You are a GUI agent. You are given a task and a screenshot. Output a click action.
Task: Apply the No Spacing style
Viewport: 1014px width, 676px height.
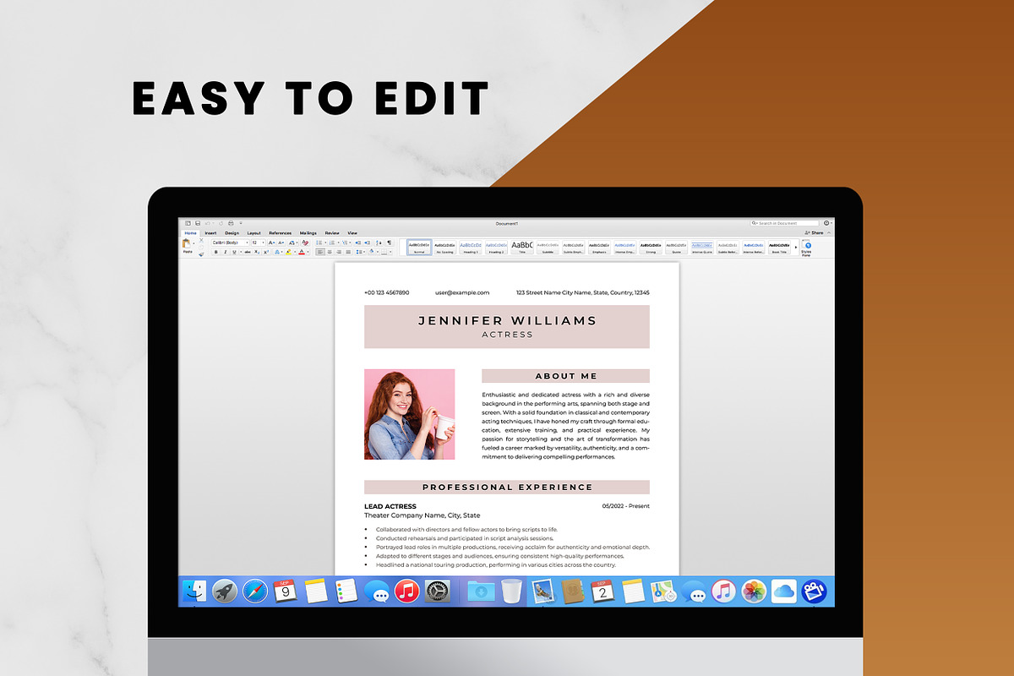(444, 247)
